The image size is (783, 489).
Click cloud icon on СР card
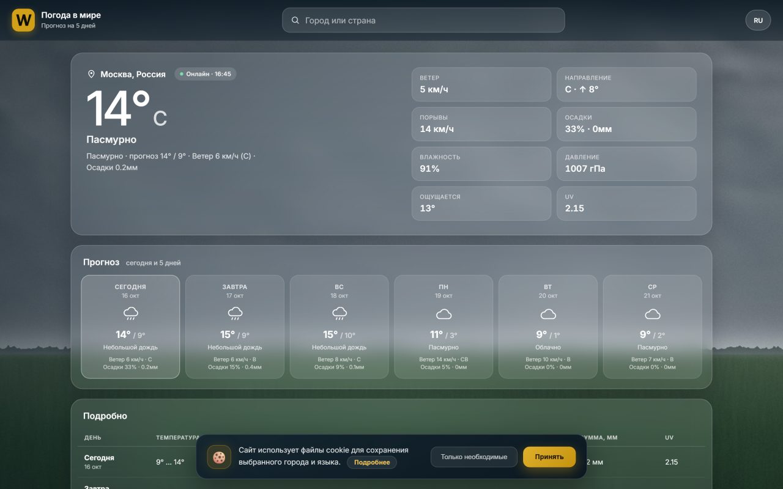(653, 314)
